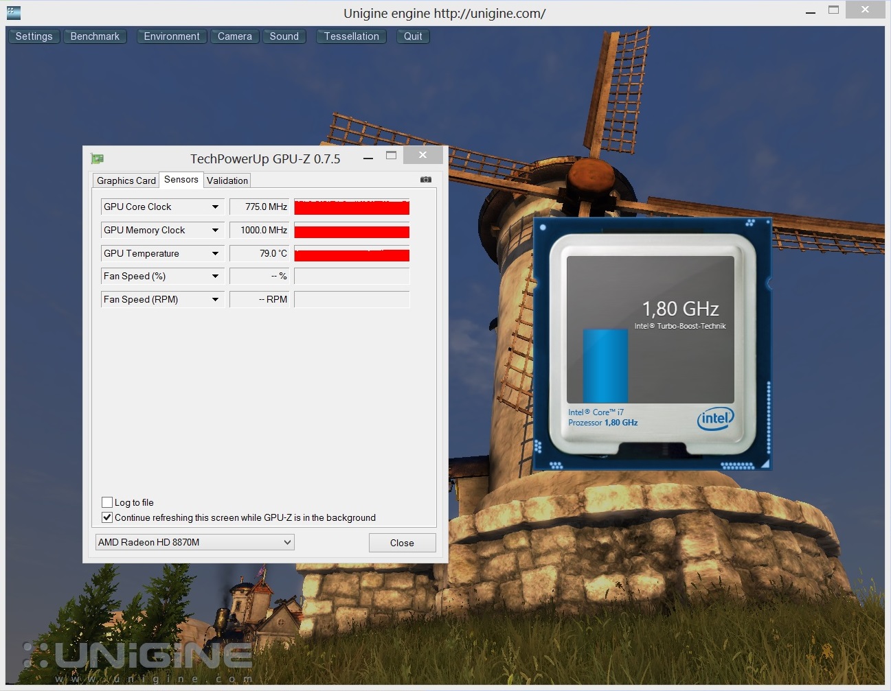Click the Fan Speed (RPM) empty graph area
This screenshot has width=891, height=691.
coord(352,299)
